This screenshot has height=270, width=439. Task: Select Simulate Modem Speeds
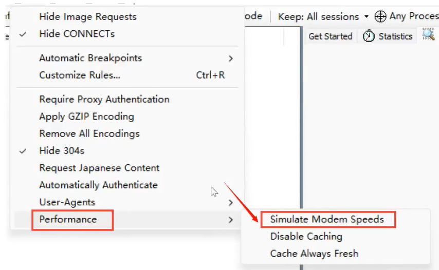click(327, 219)
